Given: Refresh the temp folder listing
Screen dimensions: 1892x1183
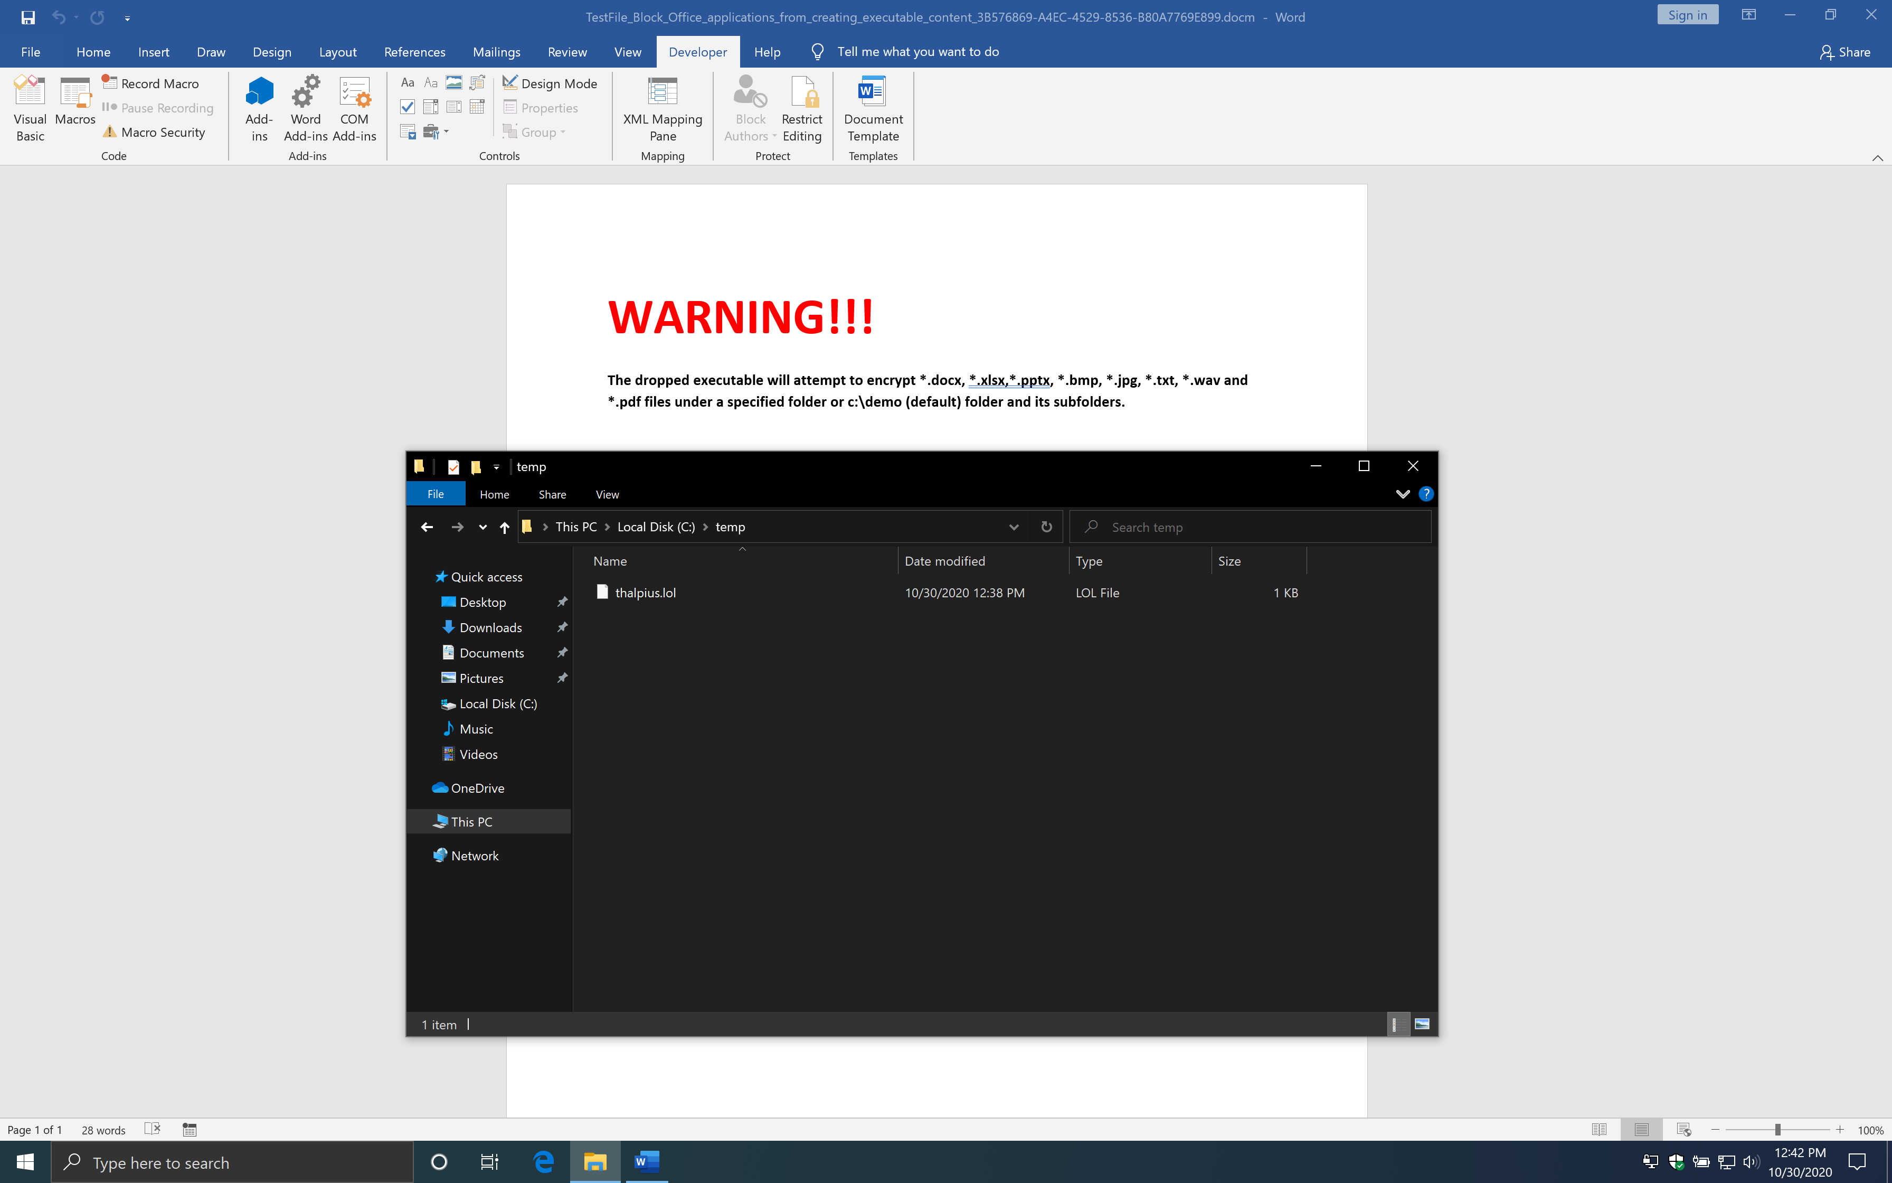Looking at the screenshot, I should point(1046,527).
